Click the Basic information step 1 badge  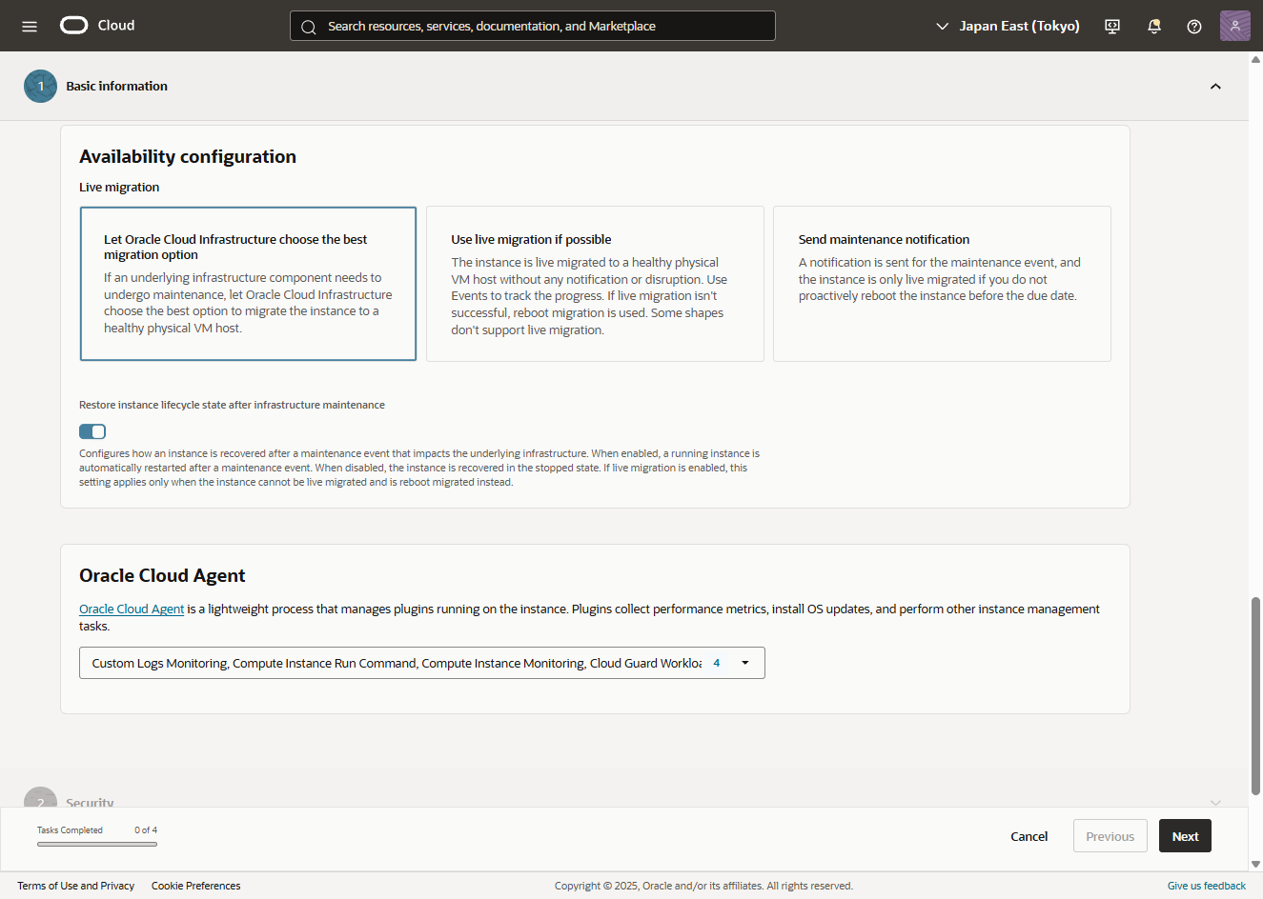point(40,86)
